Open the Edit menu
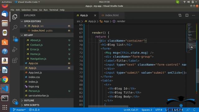Screen dimensions: 199x112 [x=18, y=10]
